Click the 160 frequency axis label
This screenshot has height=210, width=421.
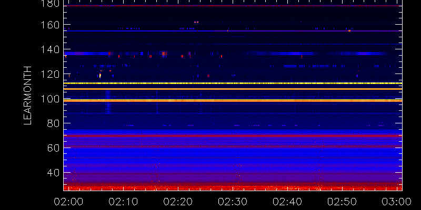(49, 25)
